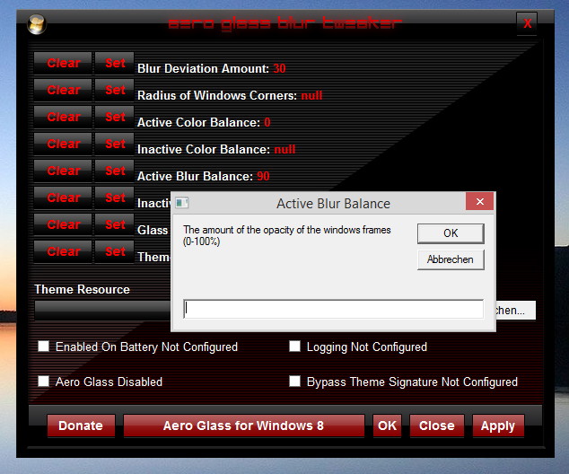Clear the Inactive Color Balance value

pos(63,144)
